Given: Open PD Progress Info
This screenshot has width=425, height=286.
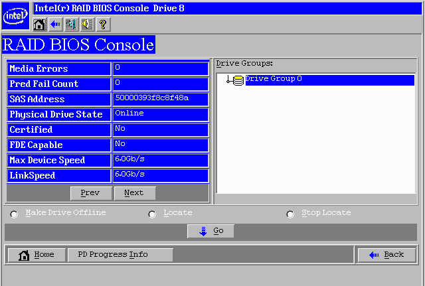Looking at the screenshot, I should (x=120, y=255).
